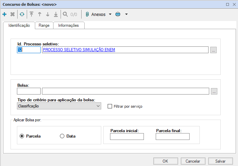The width and height of the screenshot is (238, 166).
Task: Go to next record down arrow
Action: coord(48,15)
